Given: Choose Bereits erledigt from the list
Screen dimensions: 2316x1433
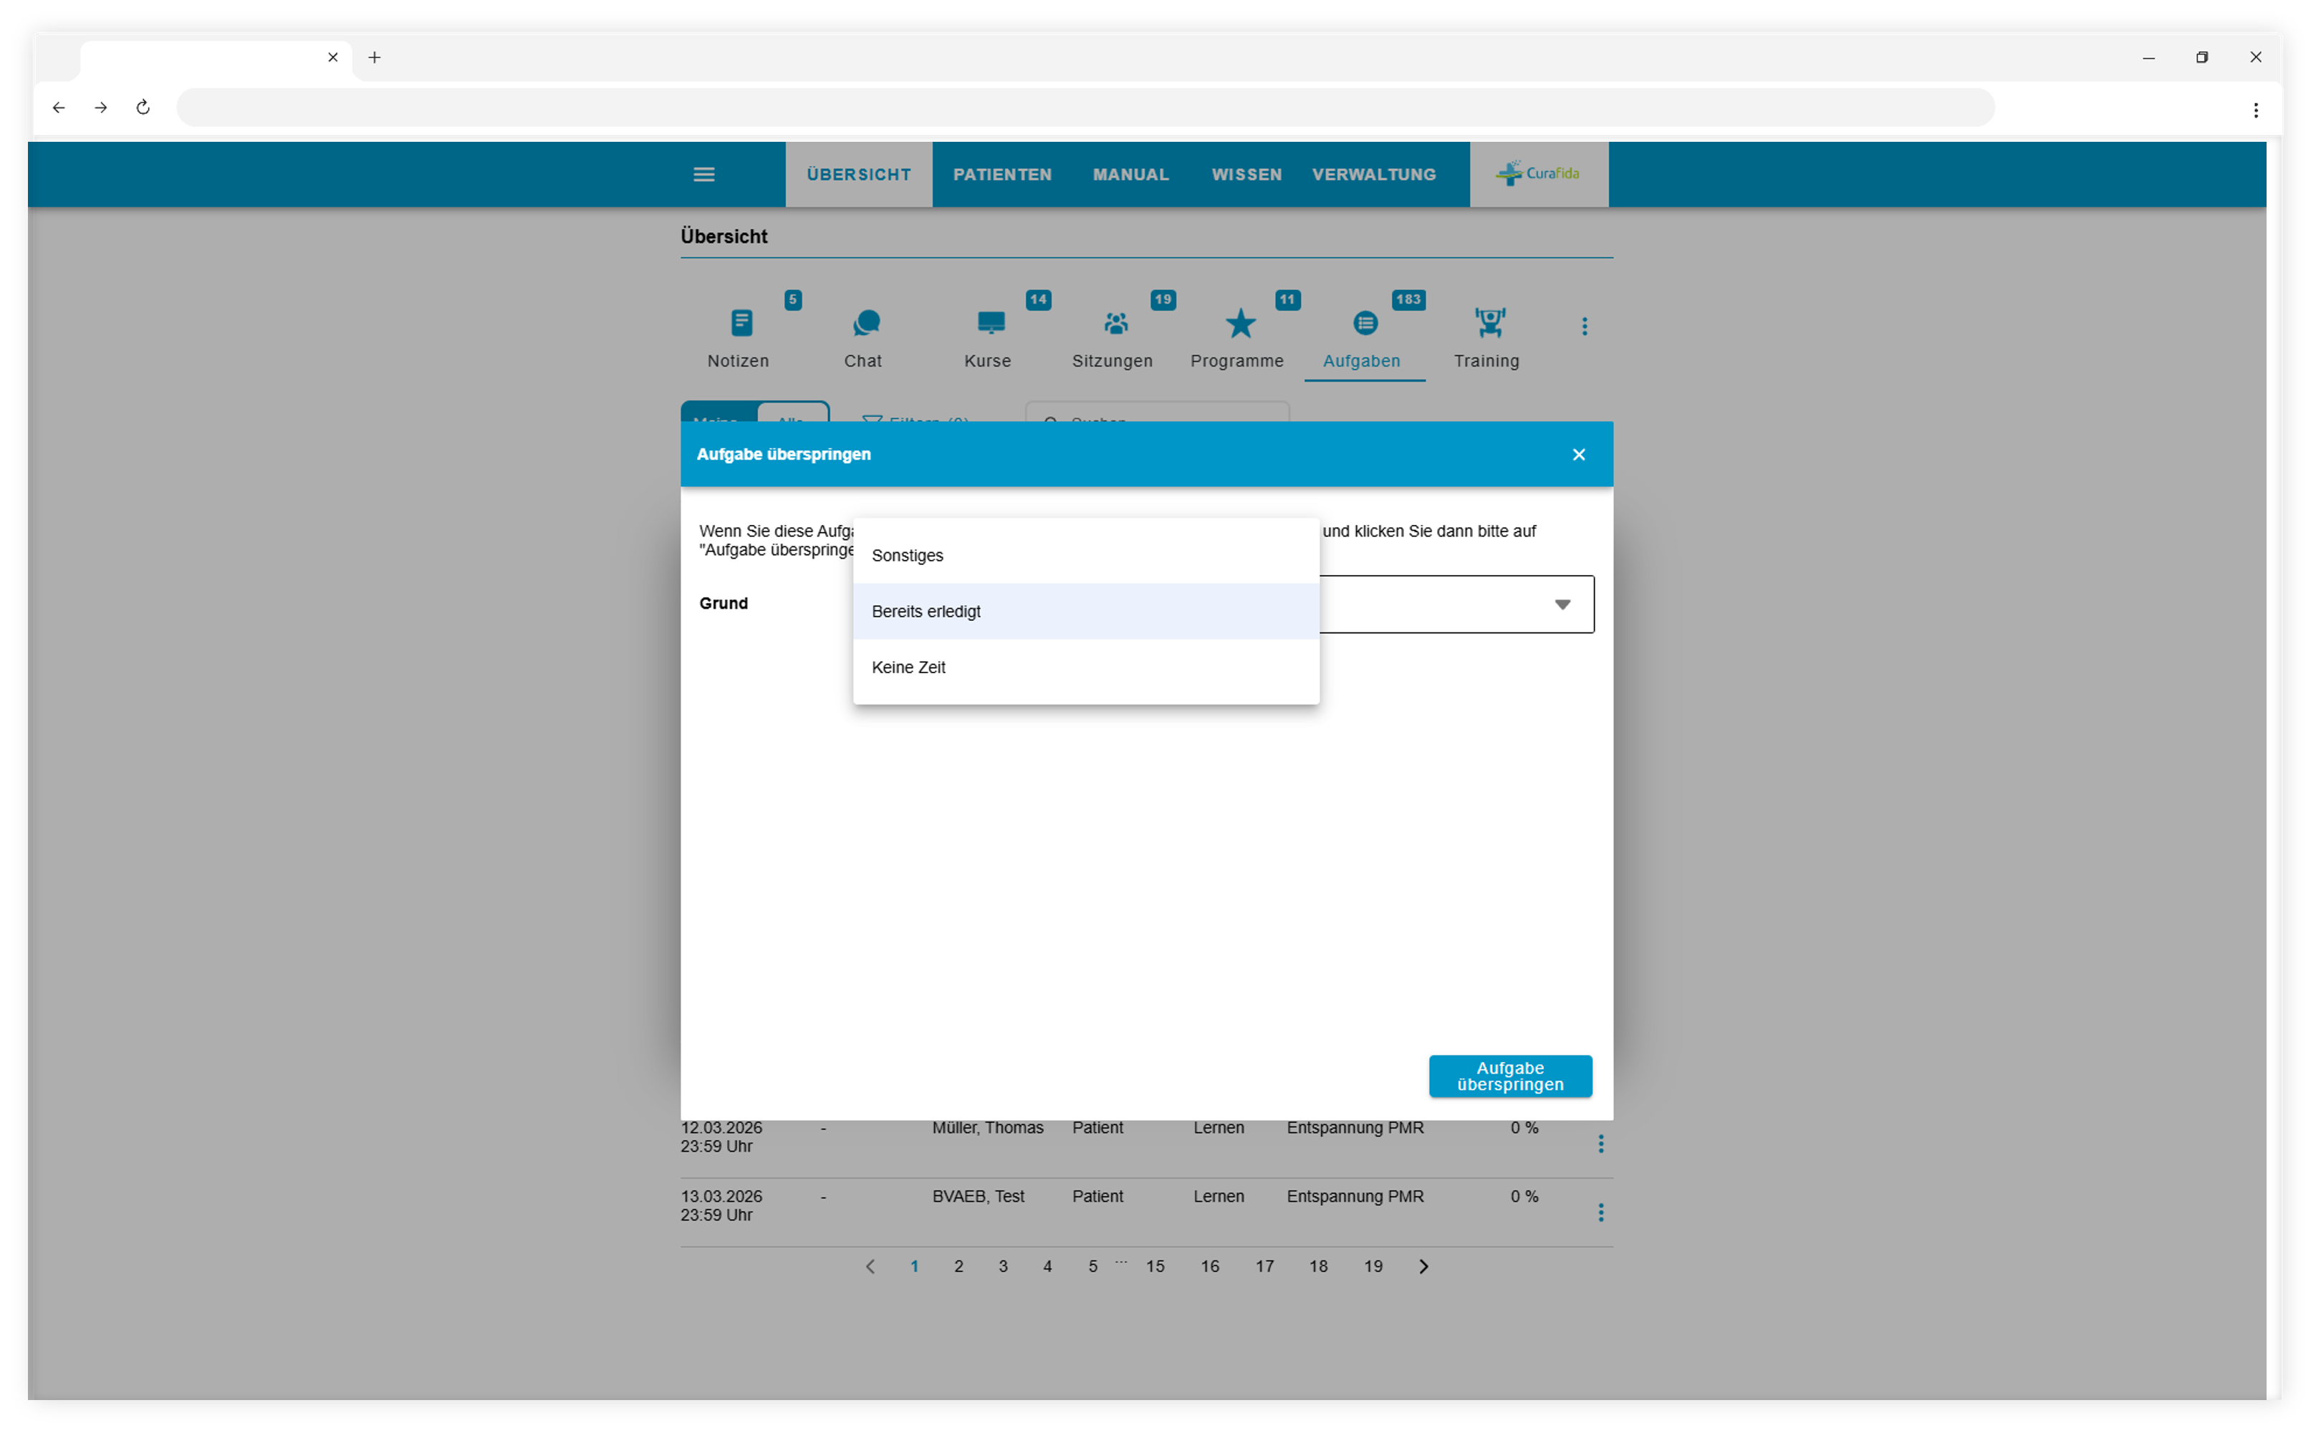Looking at the screenshot, I should (x=1085, y=612).
